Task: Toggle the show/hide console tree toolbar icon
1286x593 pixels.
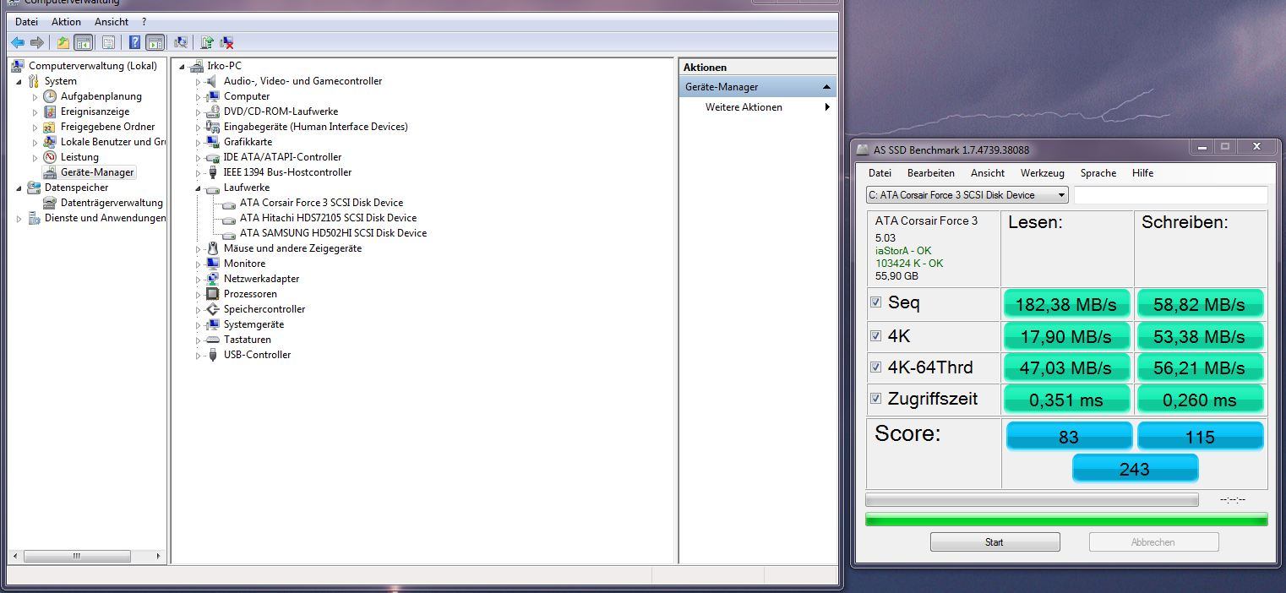Action: (x=83, y=42)
